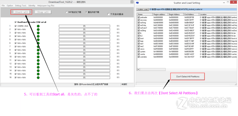
Task: Click the md3img partition name
Action: pos(143,31)
